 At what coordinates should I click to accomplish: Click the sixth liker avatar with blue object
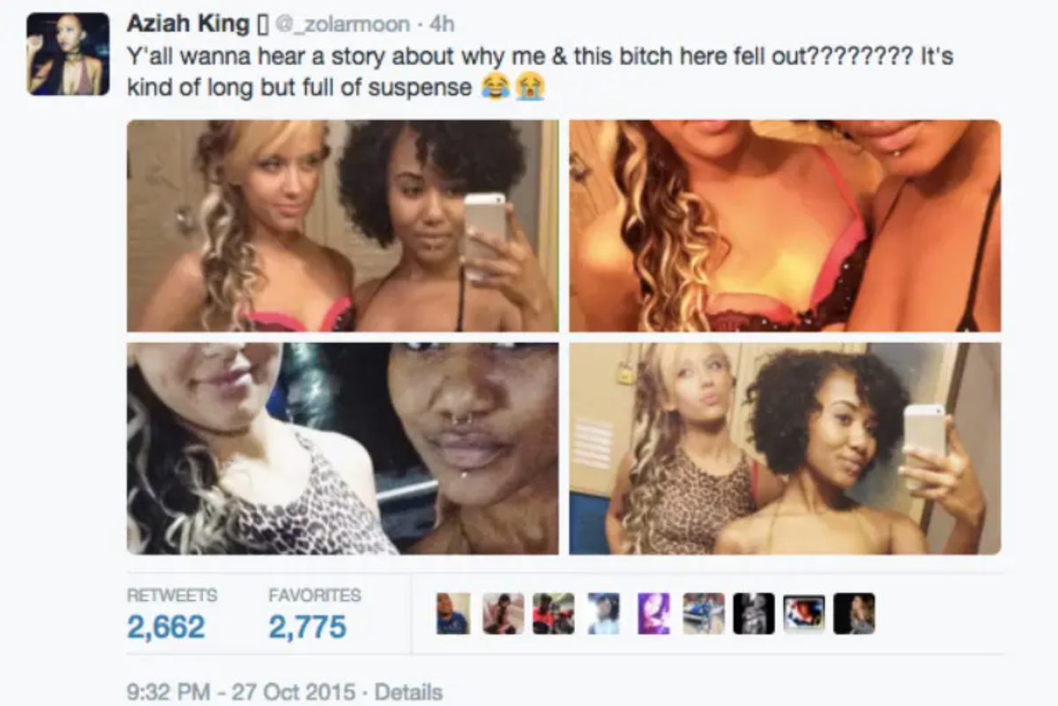pos(704,613)
